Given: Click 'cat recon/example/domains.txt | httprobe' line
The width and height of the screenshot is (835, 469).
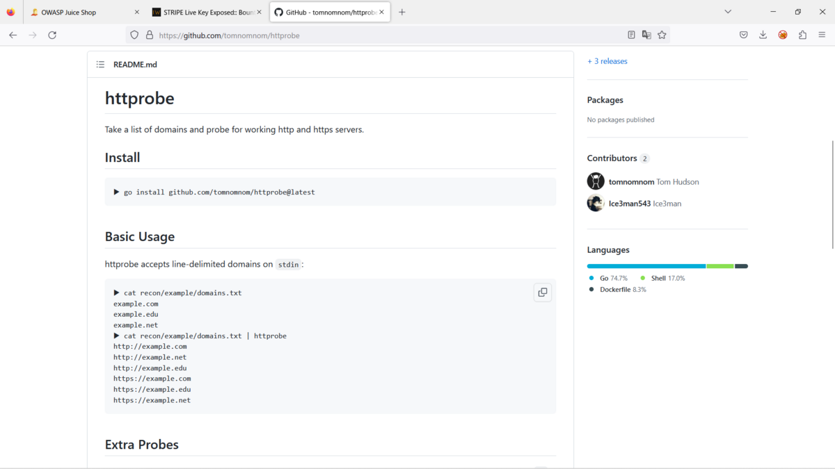Looking at the screenshot, I should (x=200, y=336).
